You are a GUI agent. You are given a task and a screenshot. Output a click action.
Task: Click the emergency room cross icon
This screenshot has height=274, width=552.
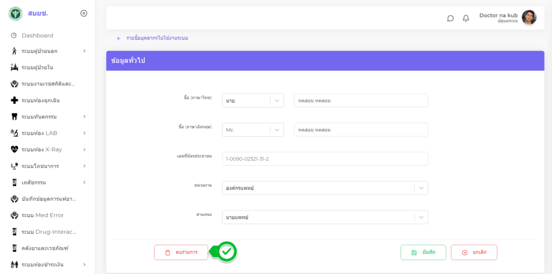point(15,100)
